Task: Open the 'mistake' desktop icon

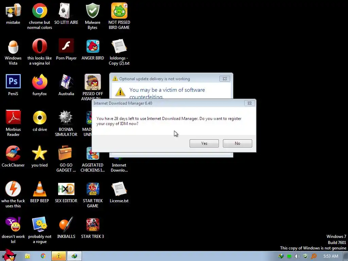Action: (13, 14)
